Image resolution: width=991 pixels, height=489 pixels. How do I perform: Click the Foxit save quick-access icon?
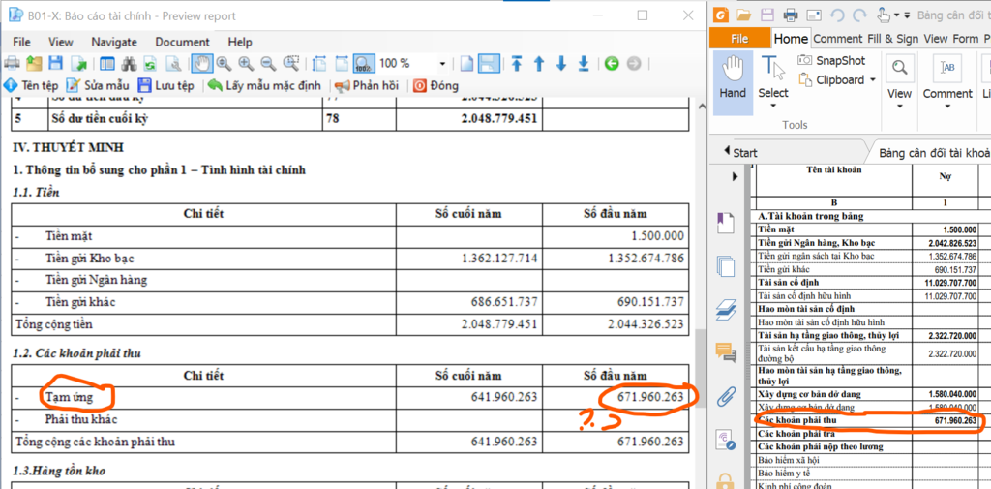pyautogui.click(x=766, y=15)
